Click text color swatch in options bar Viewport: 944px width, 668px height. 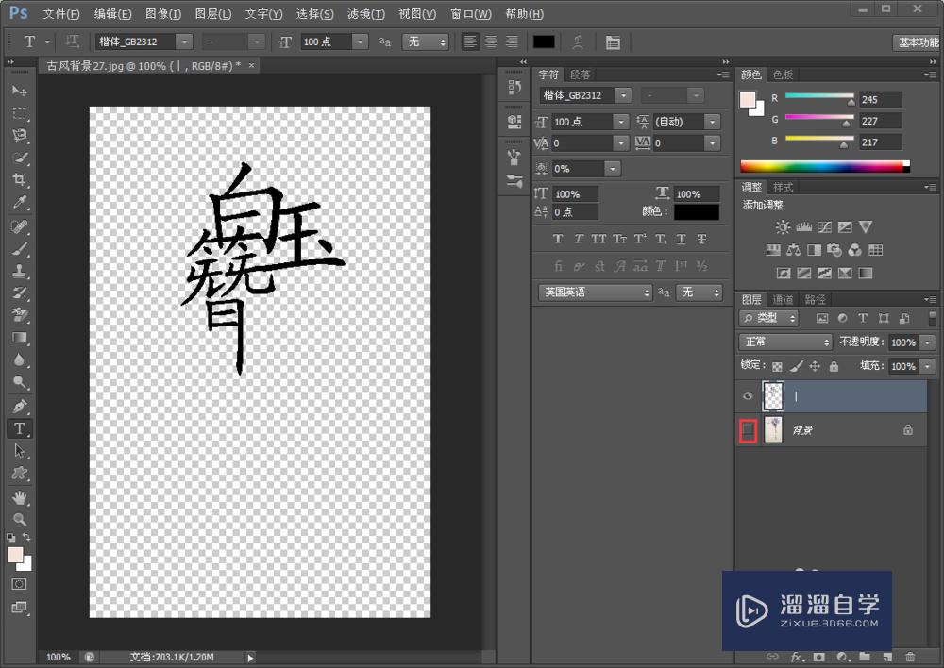tap(544, 42)
